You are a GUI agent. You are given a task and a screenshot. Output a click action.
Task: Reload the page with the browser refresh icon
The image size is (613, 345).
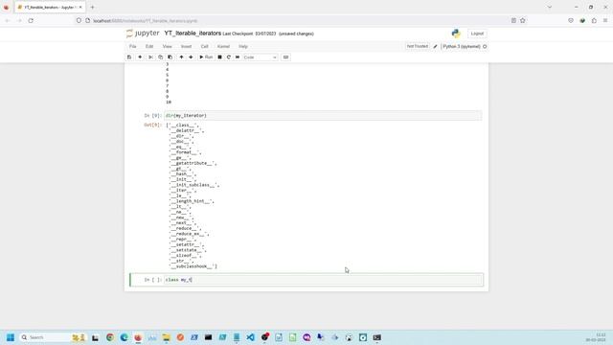[31, 21]
